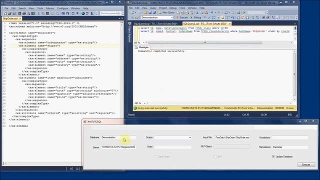Check the NLP checkbox
320x180 pixels.
215,156
